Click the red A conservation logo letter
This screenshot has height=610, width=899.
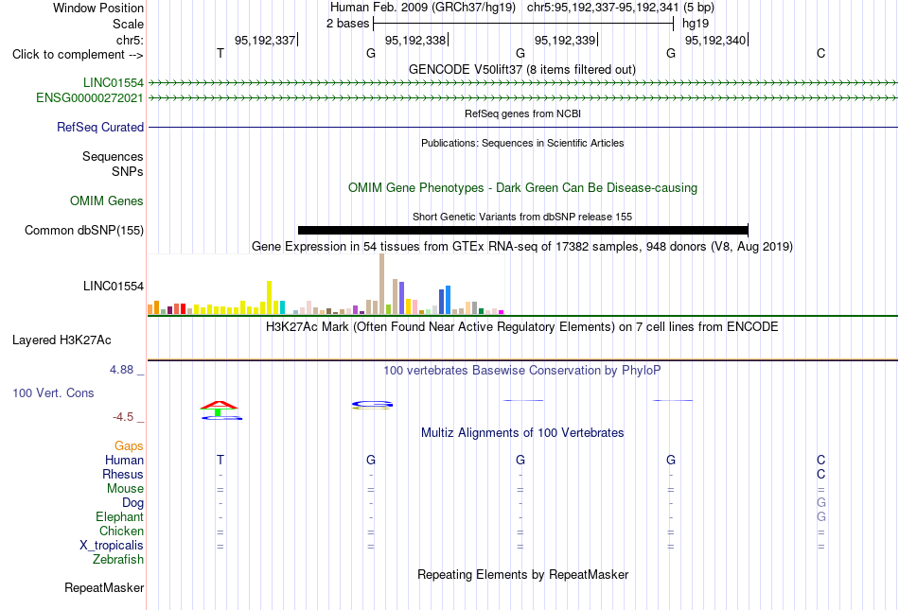[219, 405]
